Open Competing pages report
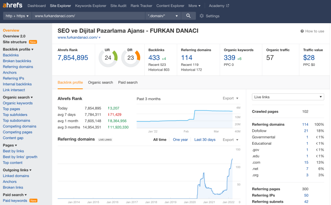The width and height of the screenshot is (331, 205). (18, 132)
